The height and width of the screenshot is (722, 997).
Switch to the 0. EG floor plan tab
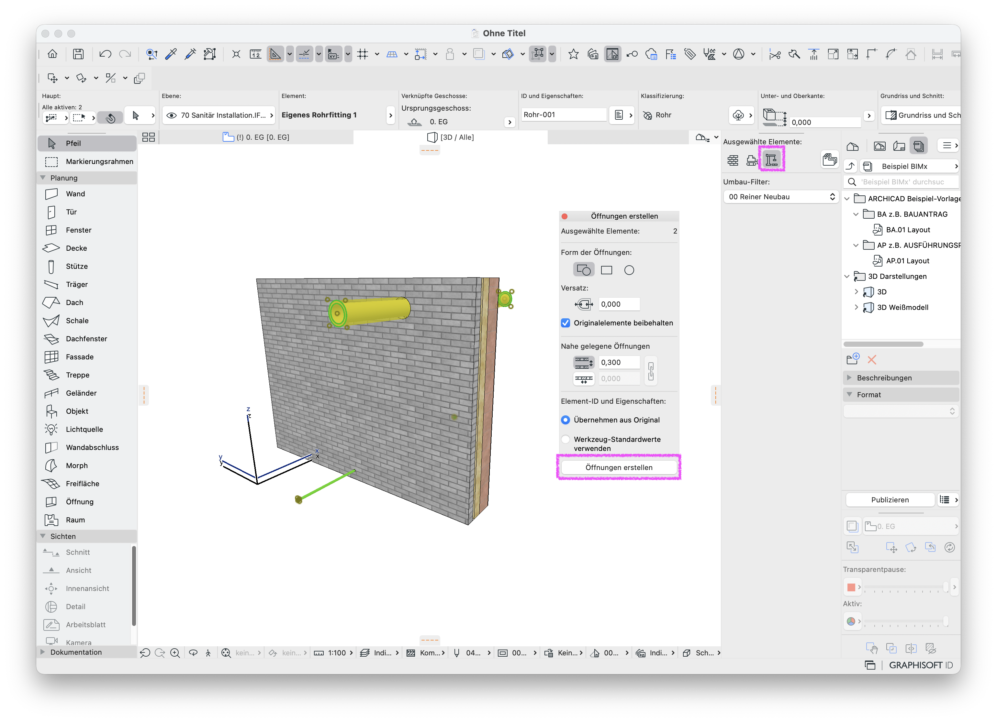[257, 137]
